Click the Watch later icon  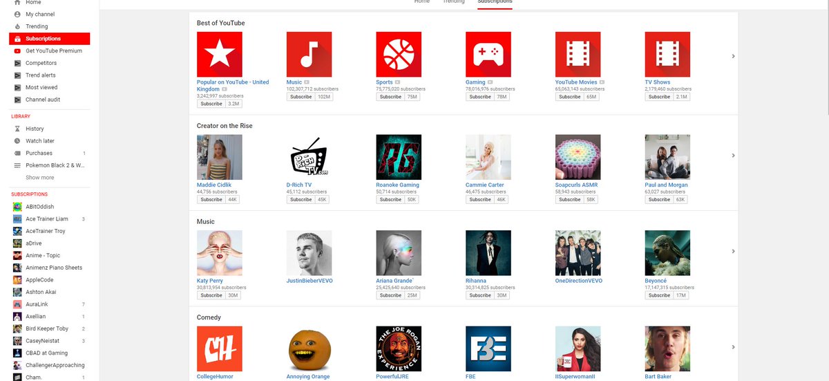click(18, 141)
